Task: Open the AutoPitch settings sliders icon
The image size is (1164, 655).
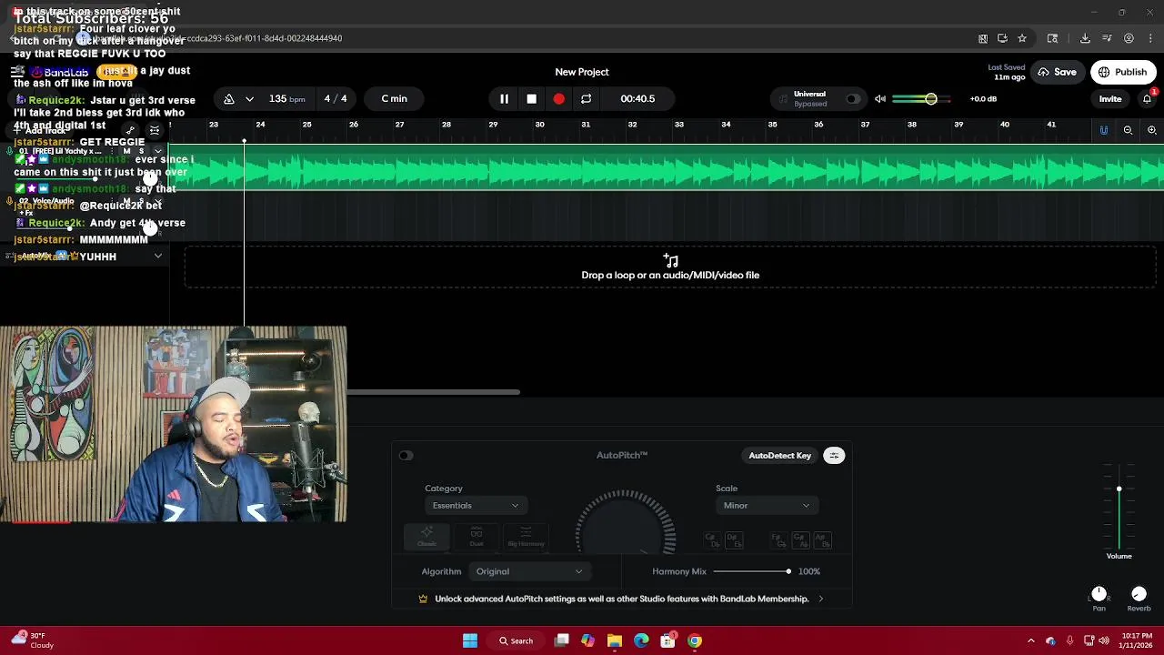Action: 834,456
